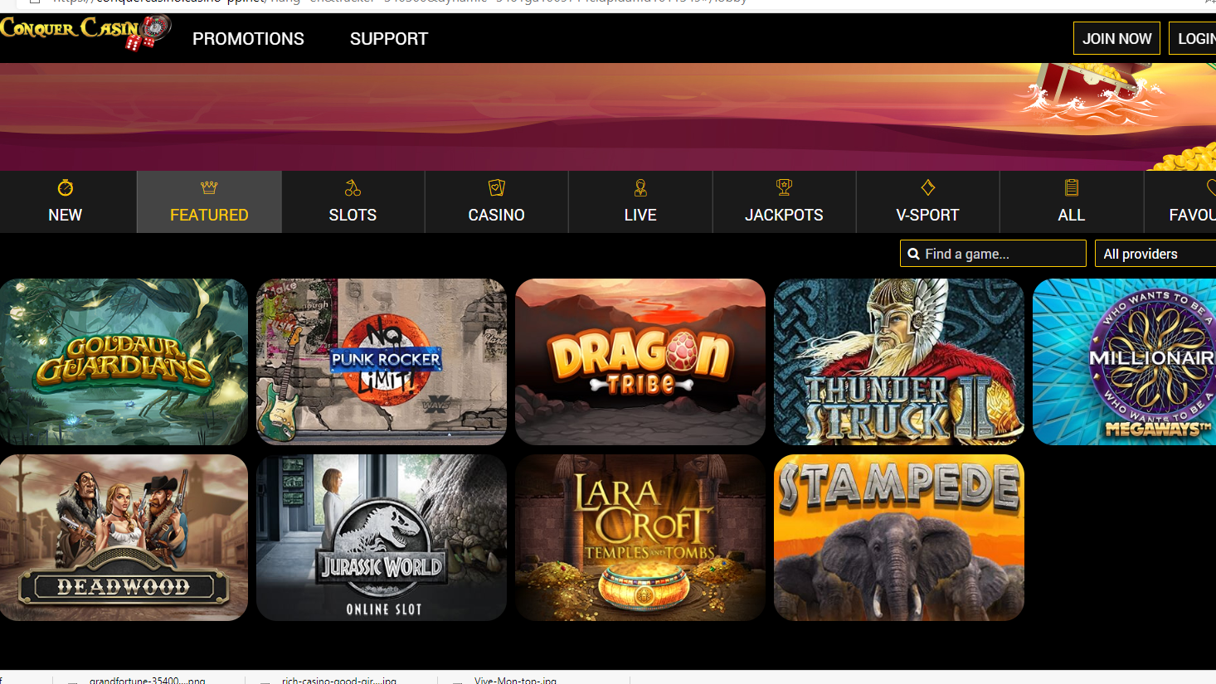Click the stopwatch icon above New
Viewport: 1216px width, 684px height.
(66, 188)
